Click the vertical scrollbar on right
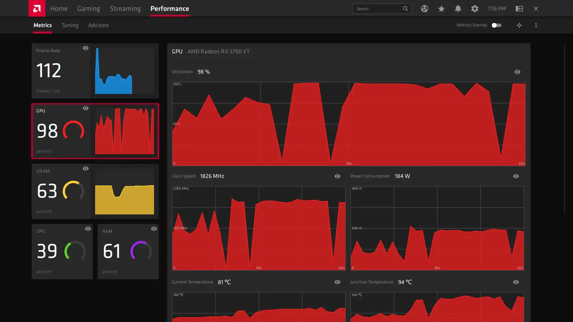The image size is (573, 322). point(564,129)
